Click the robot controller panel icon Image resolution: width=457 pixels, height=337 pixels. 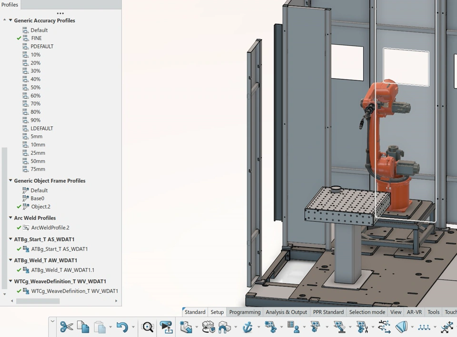pyautogui.click(x=315, y=327)
